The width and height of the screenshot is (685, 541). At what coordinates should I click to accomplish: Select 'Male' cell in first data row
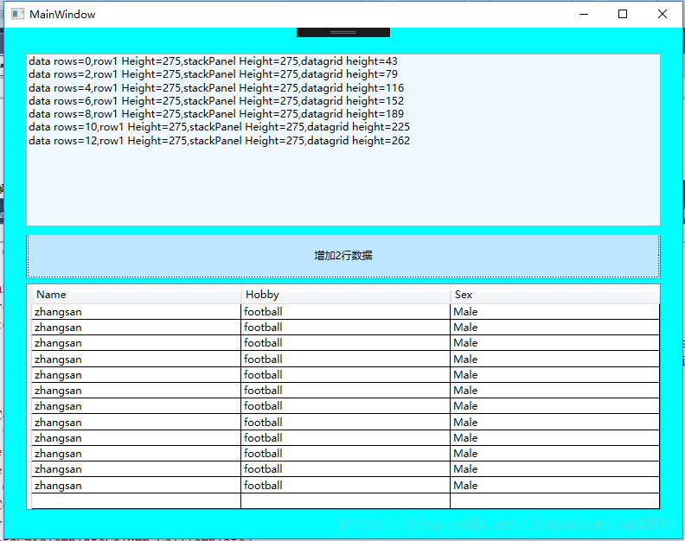554,312
